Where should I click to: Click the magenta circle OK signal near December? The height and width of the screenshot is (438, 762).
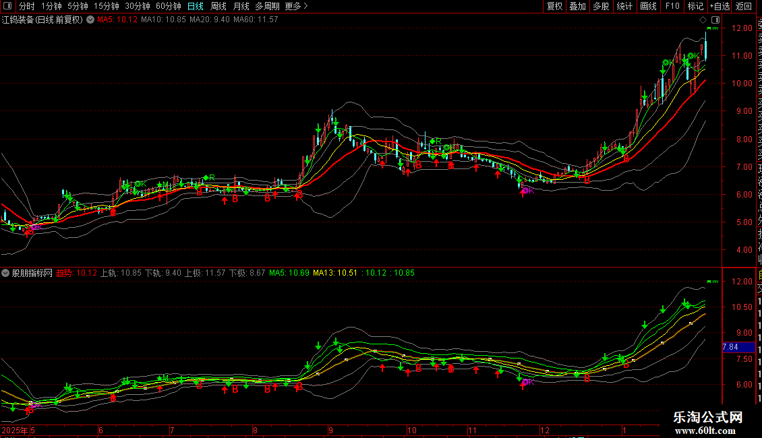pyautogui.click(x=524, y=191)
